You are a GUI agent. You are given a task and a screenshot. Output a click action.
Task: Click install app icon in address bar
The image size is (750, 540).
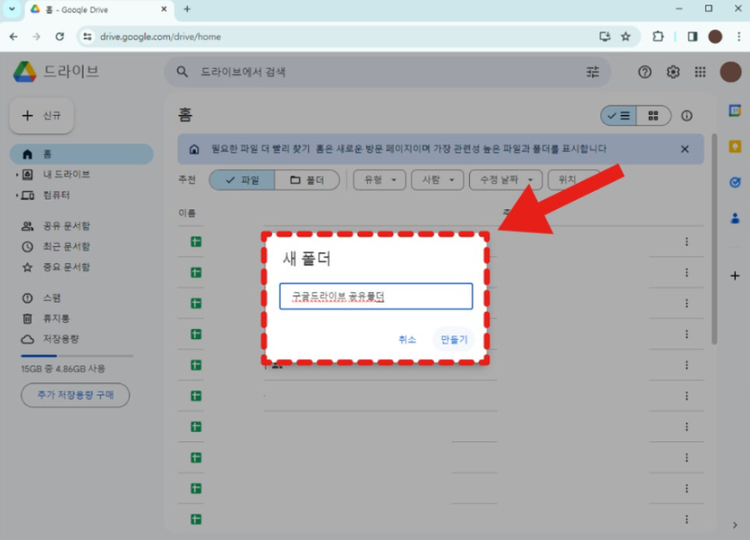[605, 36]
